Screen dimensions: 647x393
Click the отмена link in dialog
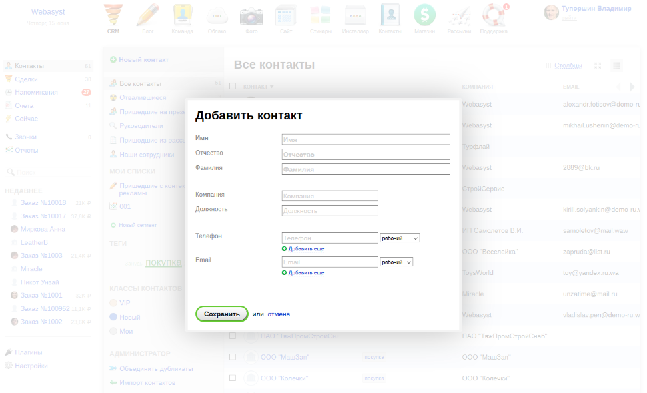tap(279, 314)
